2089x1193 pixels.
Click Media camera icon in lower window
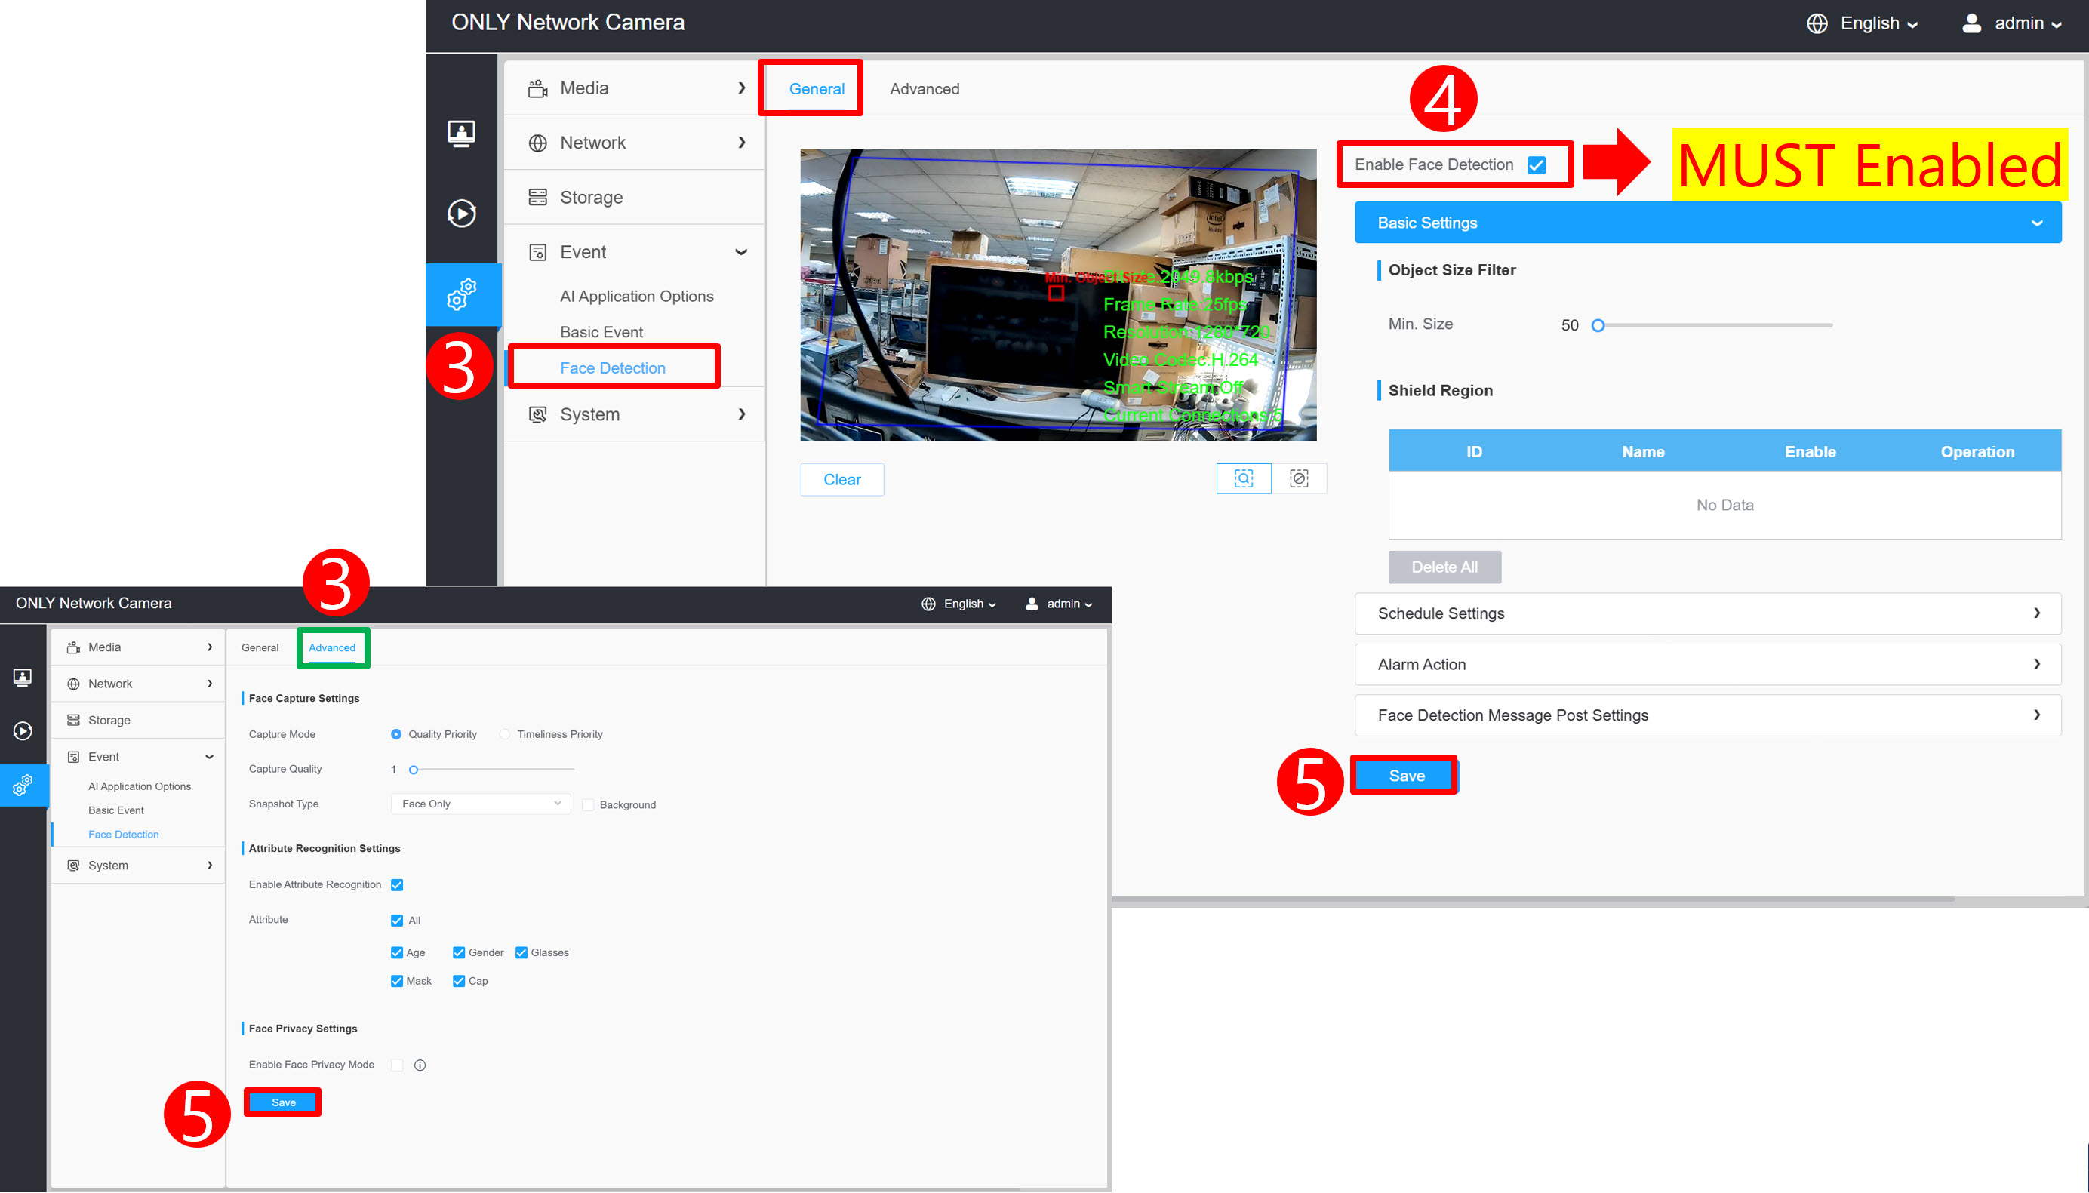tap(73, 647)
